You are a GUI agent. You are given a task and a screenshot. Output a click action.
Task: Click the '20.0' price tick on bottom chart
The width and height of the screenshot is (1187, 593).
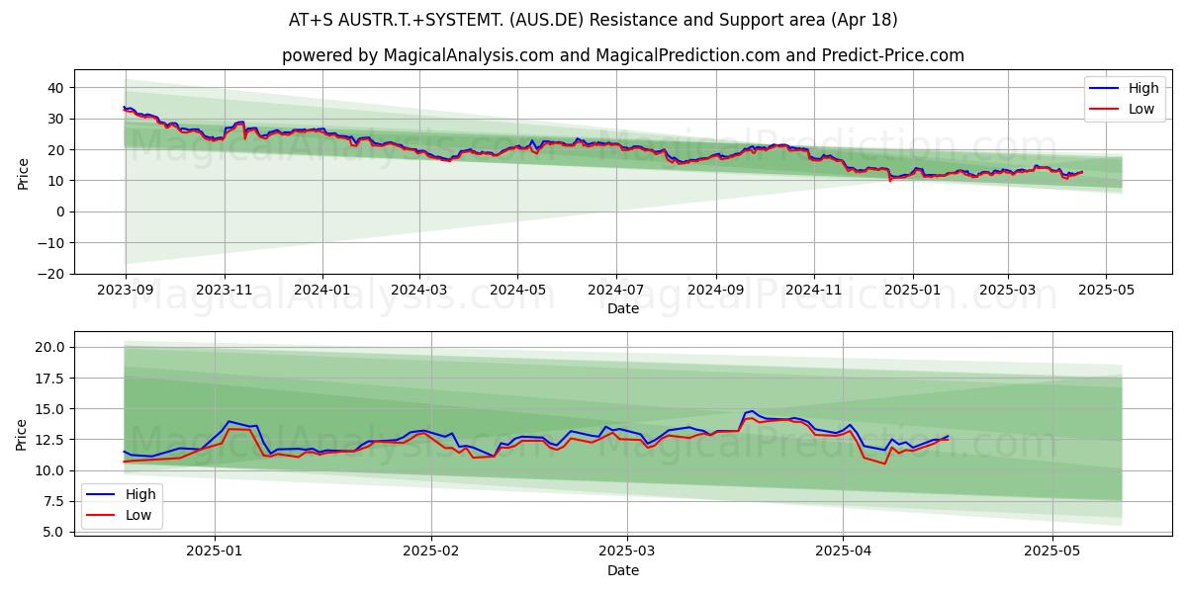tap(50, 347)
